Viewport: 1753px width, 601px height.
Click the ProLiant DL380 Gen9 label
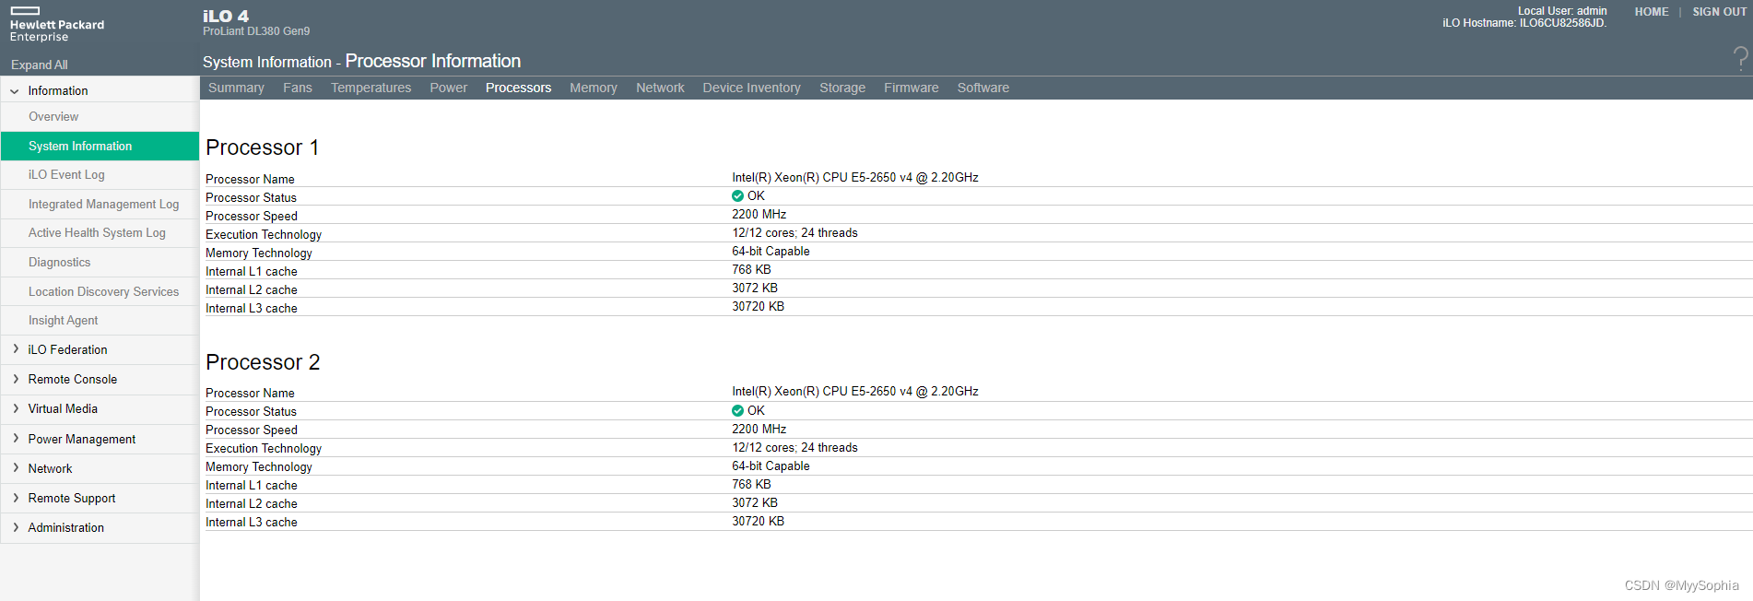(256, 31)
